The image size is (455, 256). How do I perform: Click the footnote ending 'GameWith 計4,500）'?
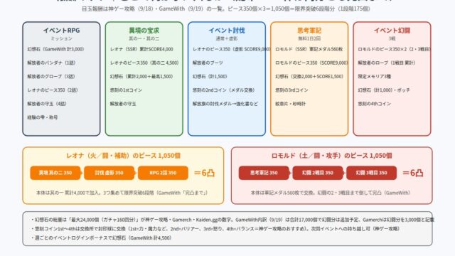[101, 238]
